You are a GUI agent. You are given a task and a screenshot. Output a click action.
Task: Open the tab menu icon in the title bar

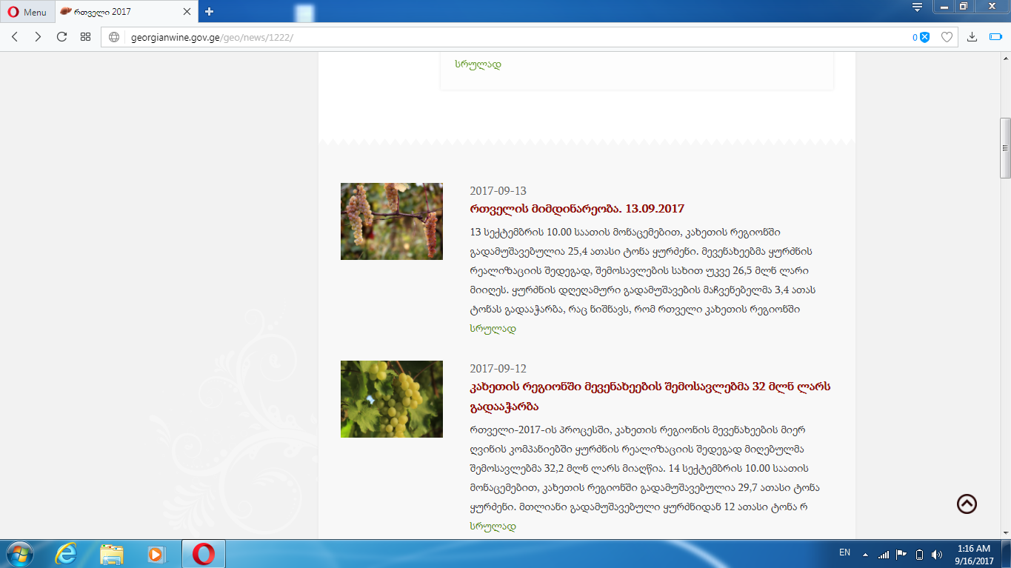pyautogui.click(x=917, y=7)
